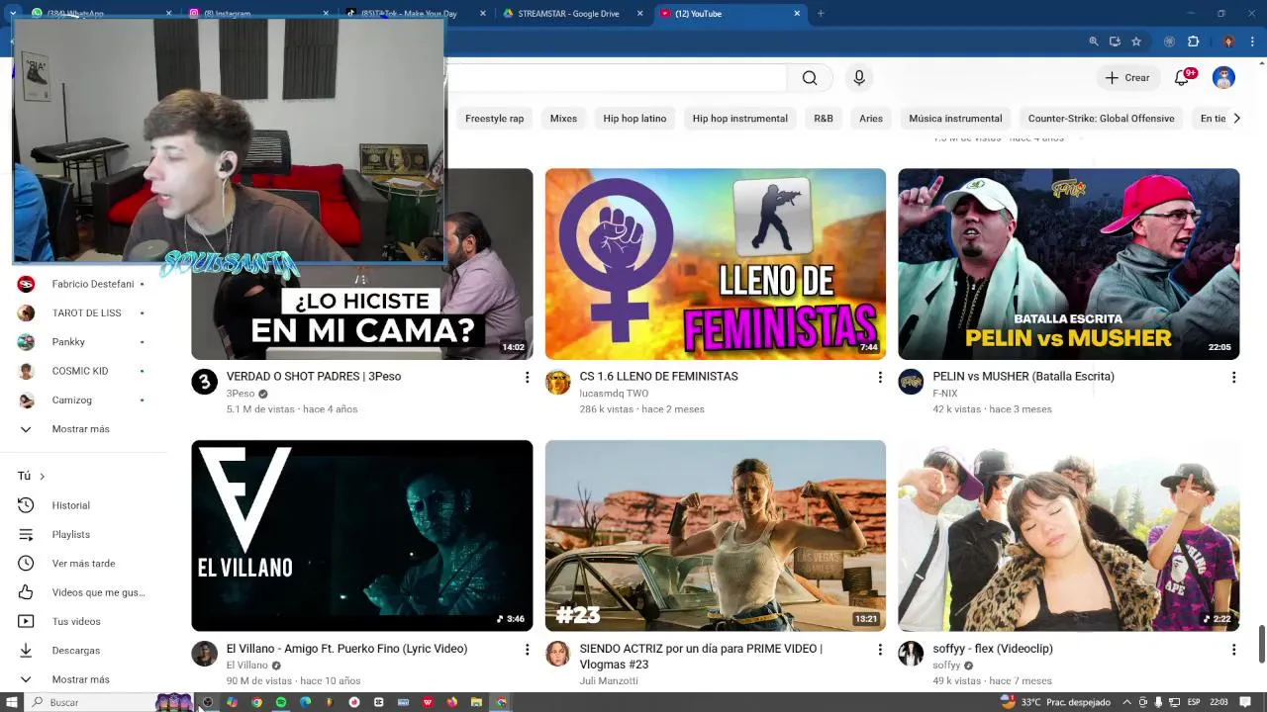
Task: Open options menu for CS 1.6 LLENO DE FEMINISTAS
Action: click(x=880, y=378)
